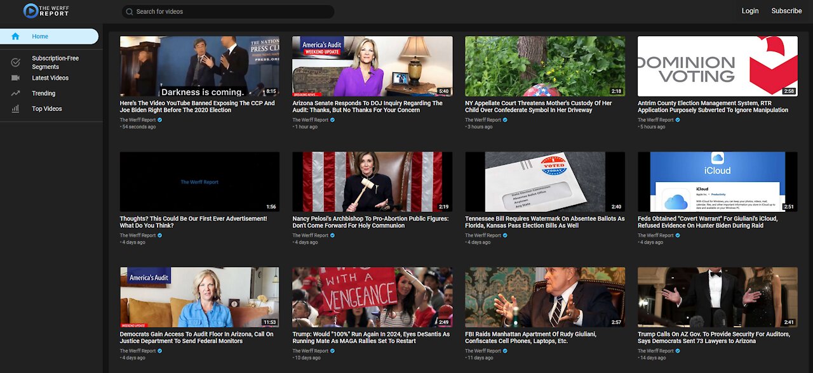Image resolution: width=813 pixels, height=373 pixels.
Task: Open title 'Trump Calls On AZ Gov.'
Action: pos(714,337)
